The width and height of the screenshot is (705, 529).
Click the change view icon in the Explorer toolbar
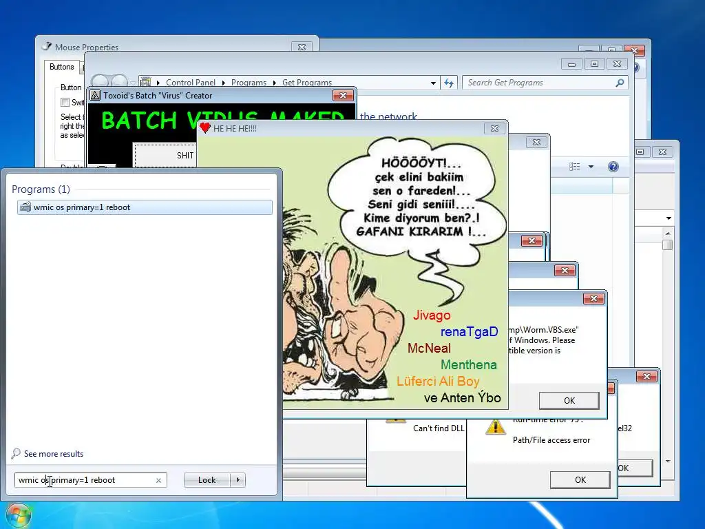click(575, 167)
